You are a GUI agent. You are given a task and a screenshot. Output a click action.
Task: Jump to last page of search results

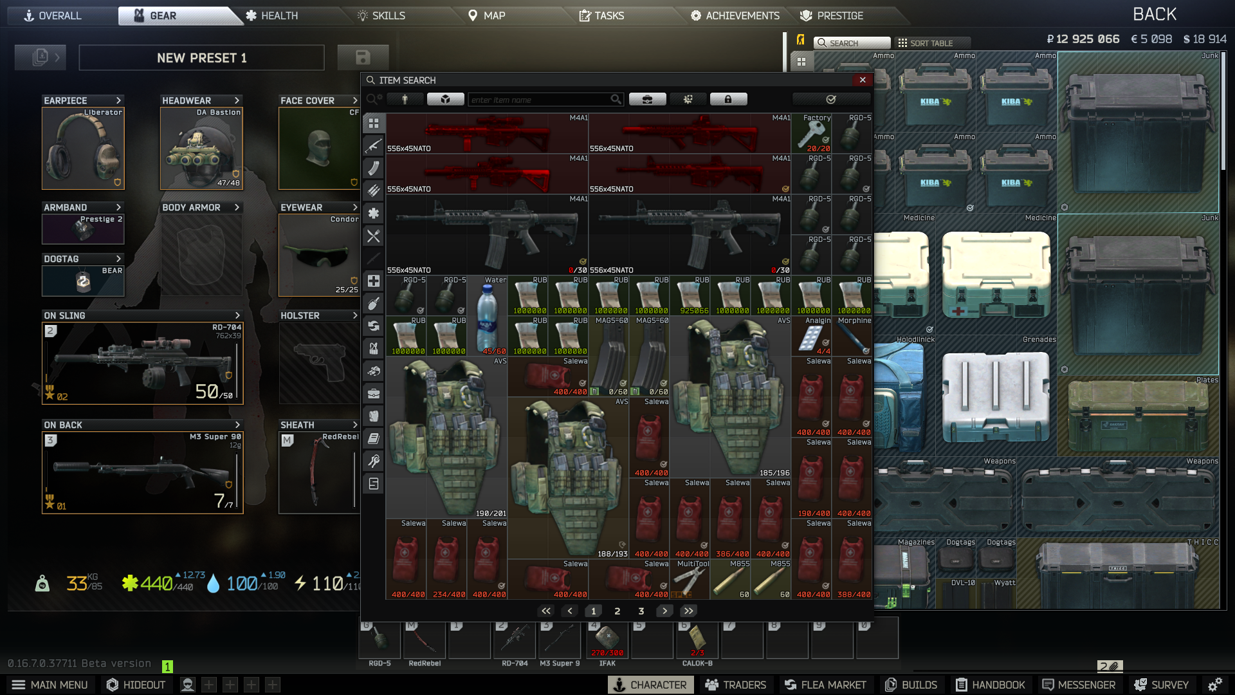[x=689, y=611]
